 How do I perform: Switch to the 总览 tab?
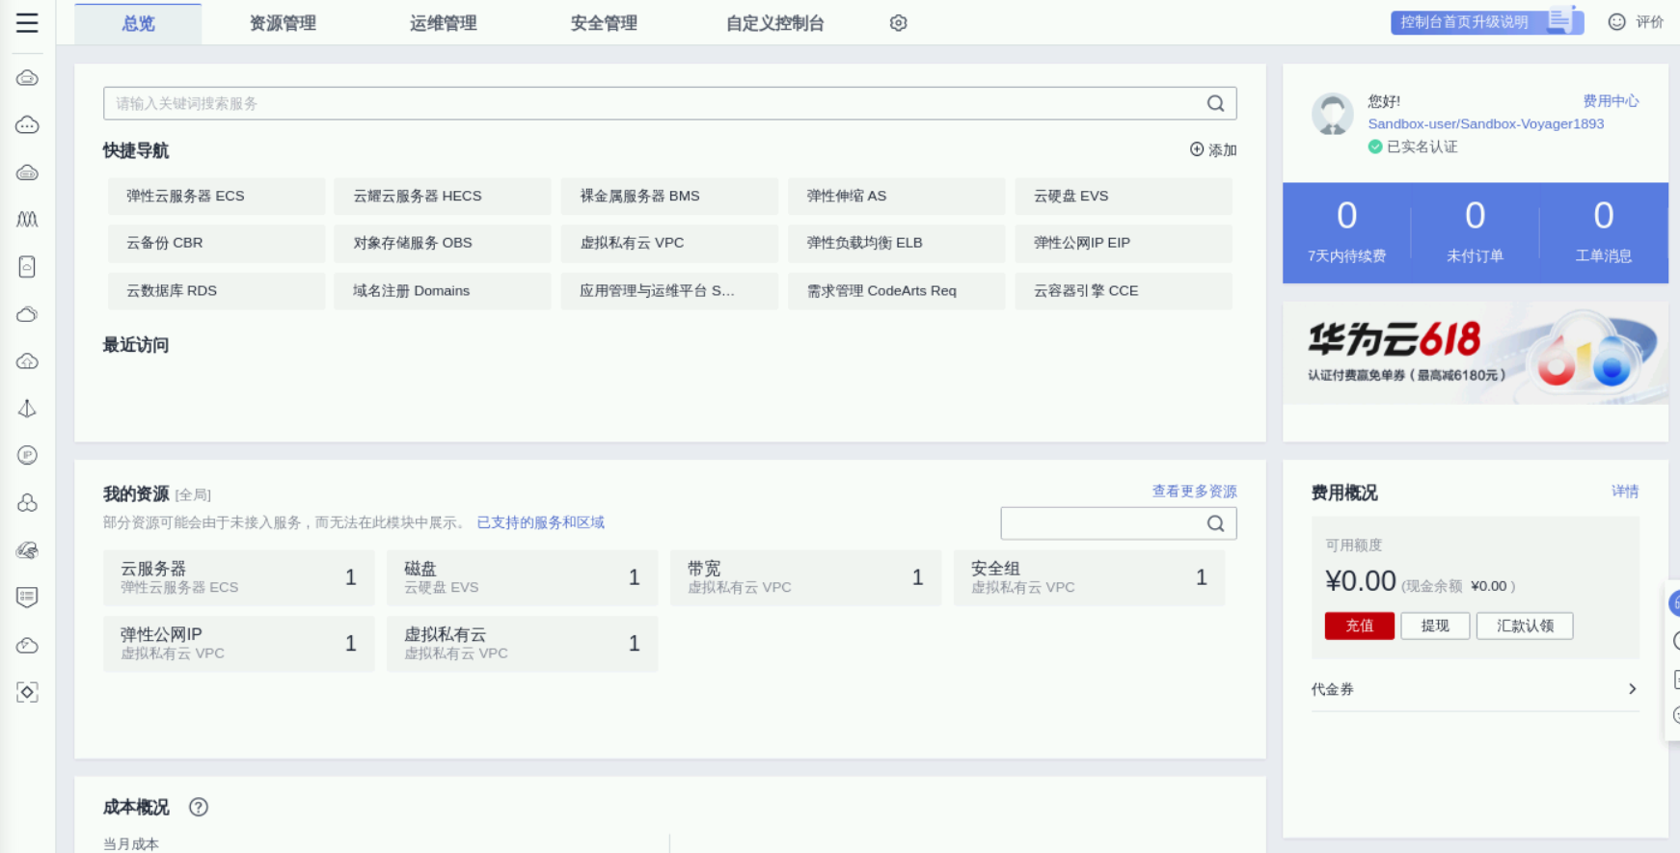click(138, 23)
